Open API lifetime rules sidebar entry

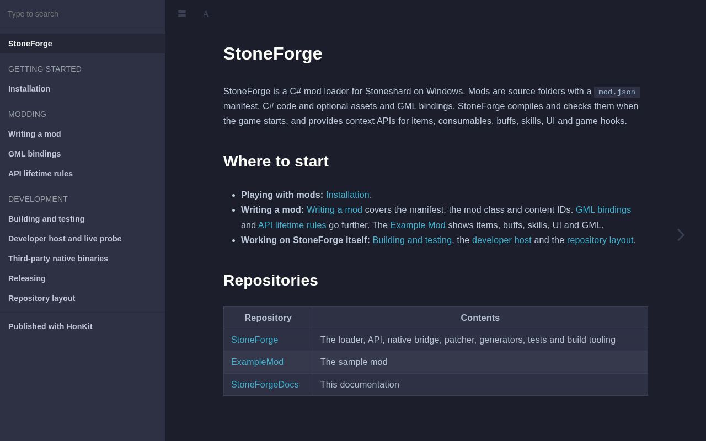(x=83, y=174)
